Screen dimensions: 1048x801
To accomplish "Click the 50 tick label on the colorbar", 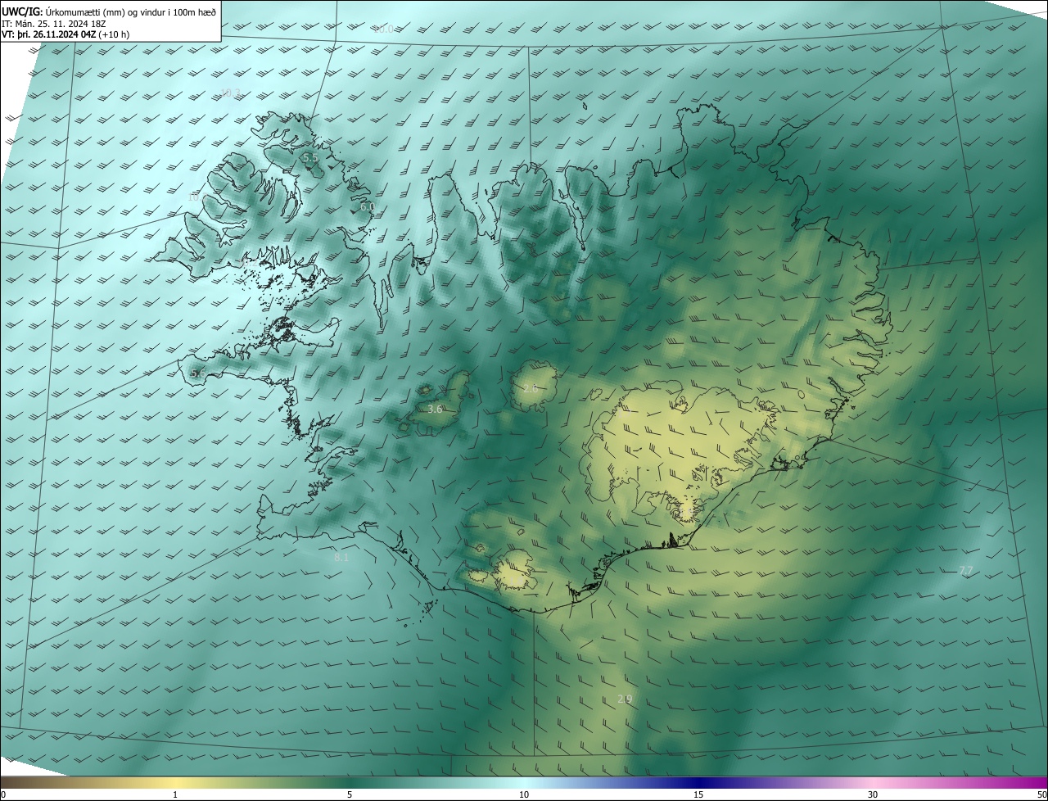I will (x=1041, y=794).
